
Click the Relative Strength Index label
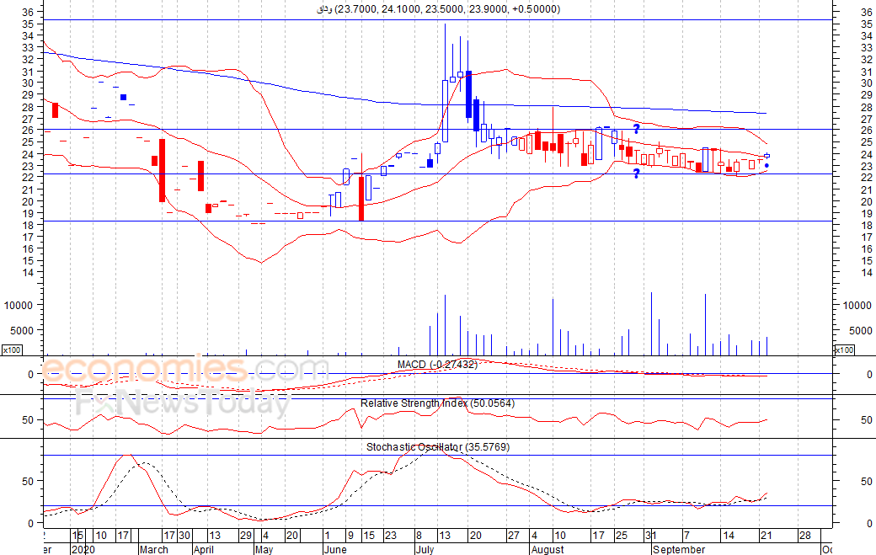pyautogui.click(x=437, y=403)
